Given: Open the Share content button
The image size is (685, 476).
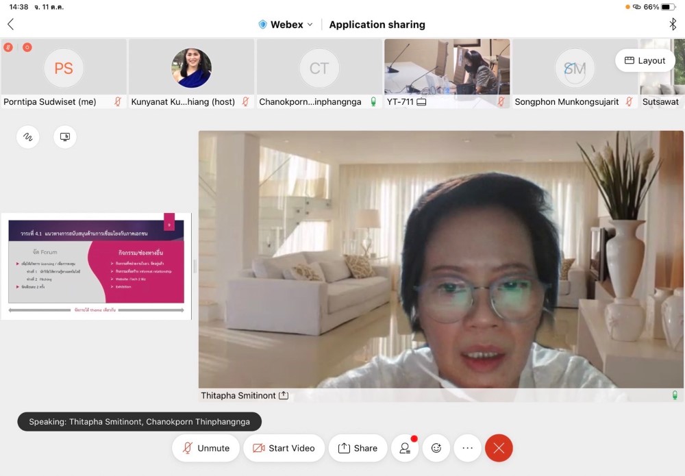Looking at the screenshot, I should click(x=358, y=448).
